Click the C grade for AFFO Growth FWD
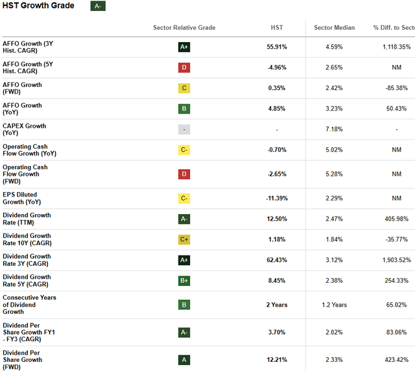This screenshot has width=415, height=371. pyautogui.click(x=184, y=88)
